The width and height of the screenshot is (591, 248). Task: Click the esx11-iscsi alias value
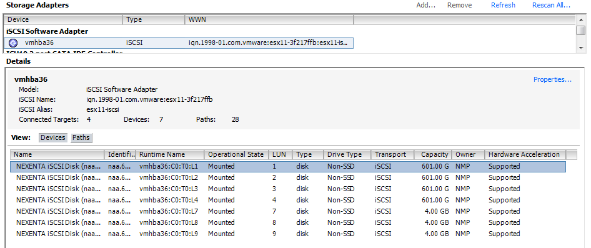click(x=103, y=110)
